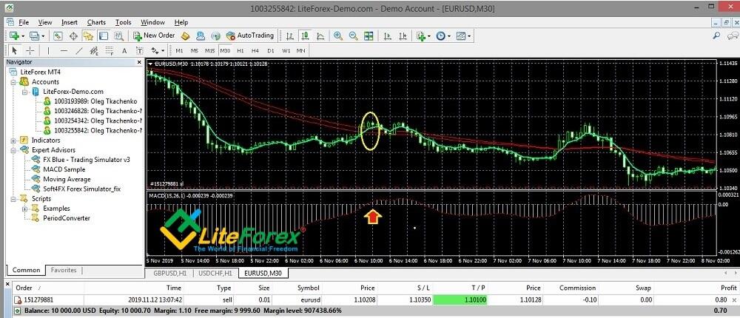Open the New Chart dropdown arrow
The width and height of the screenshot is (740, 318).
coord(23,36)
